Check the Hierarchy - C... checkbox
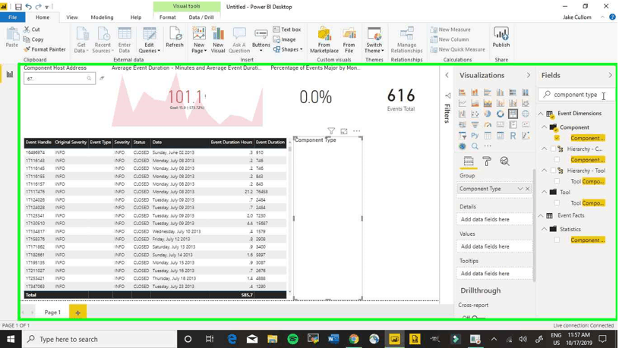Screen dimensions: 619x348 (x=553, y=149)
